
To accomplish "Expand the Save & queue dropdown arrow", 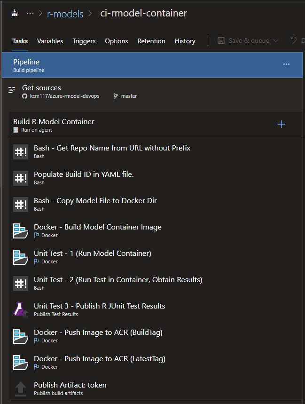I will (x=276, y=40).
